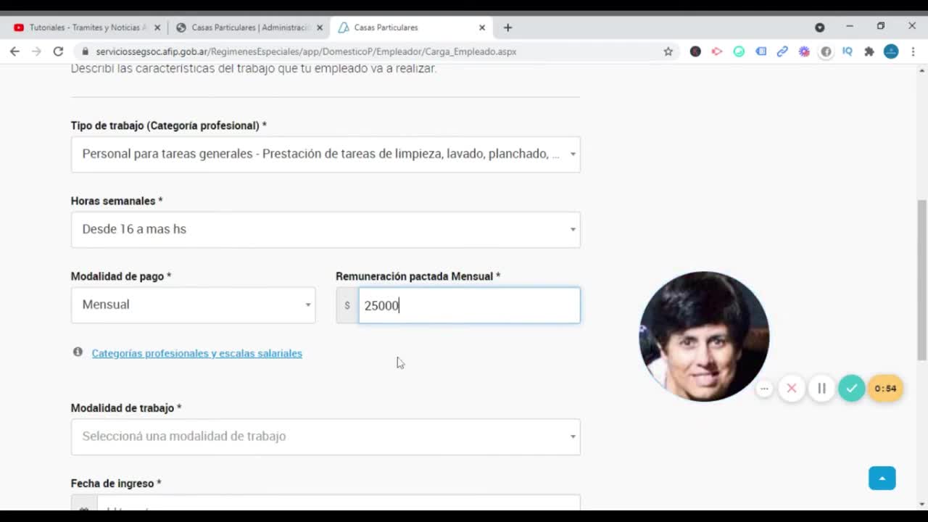Viewport: 928px width, 522px height.
Task: Open the Horas semanales dropdown
Action: coord(325,230)
